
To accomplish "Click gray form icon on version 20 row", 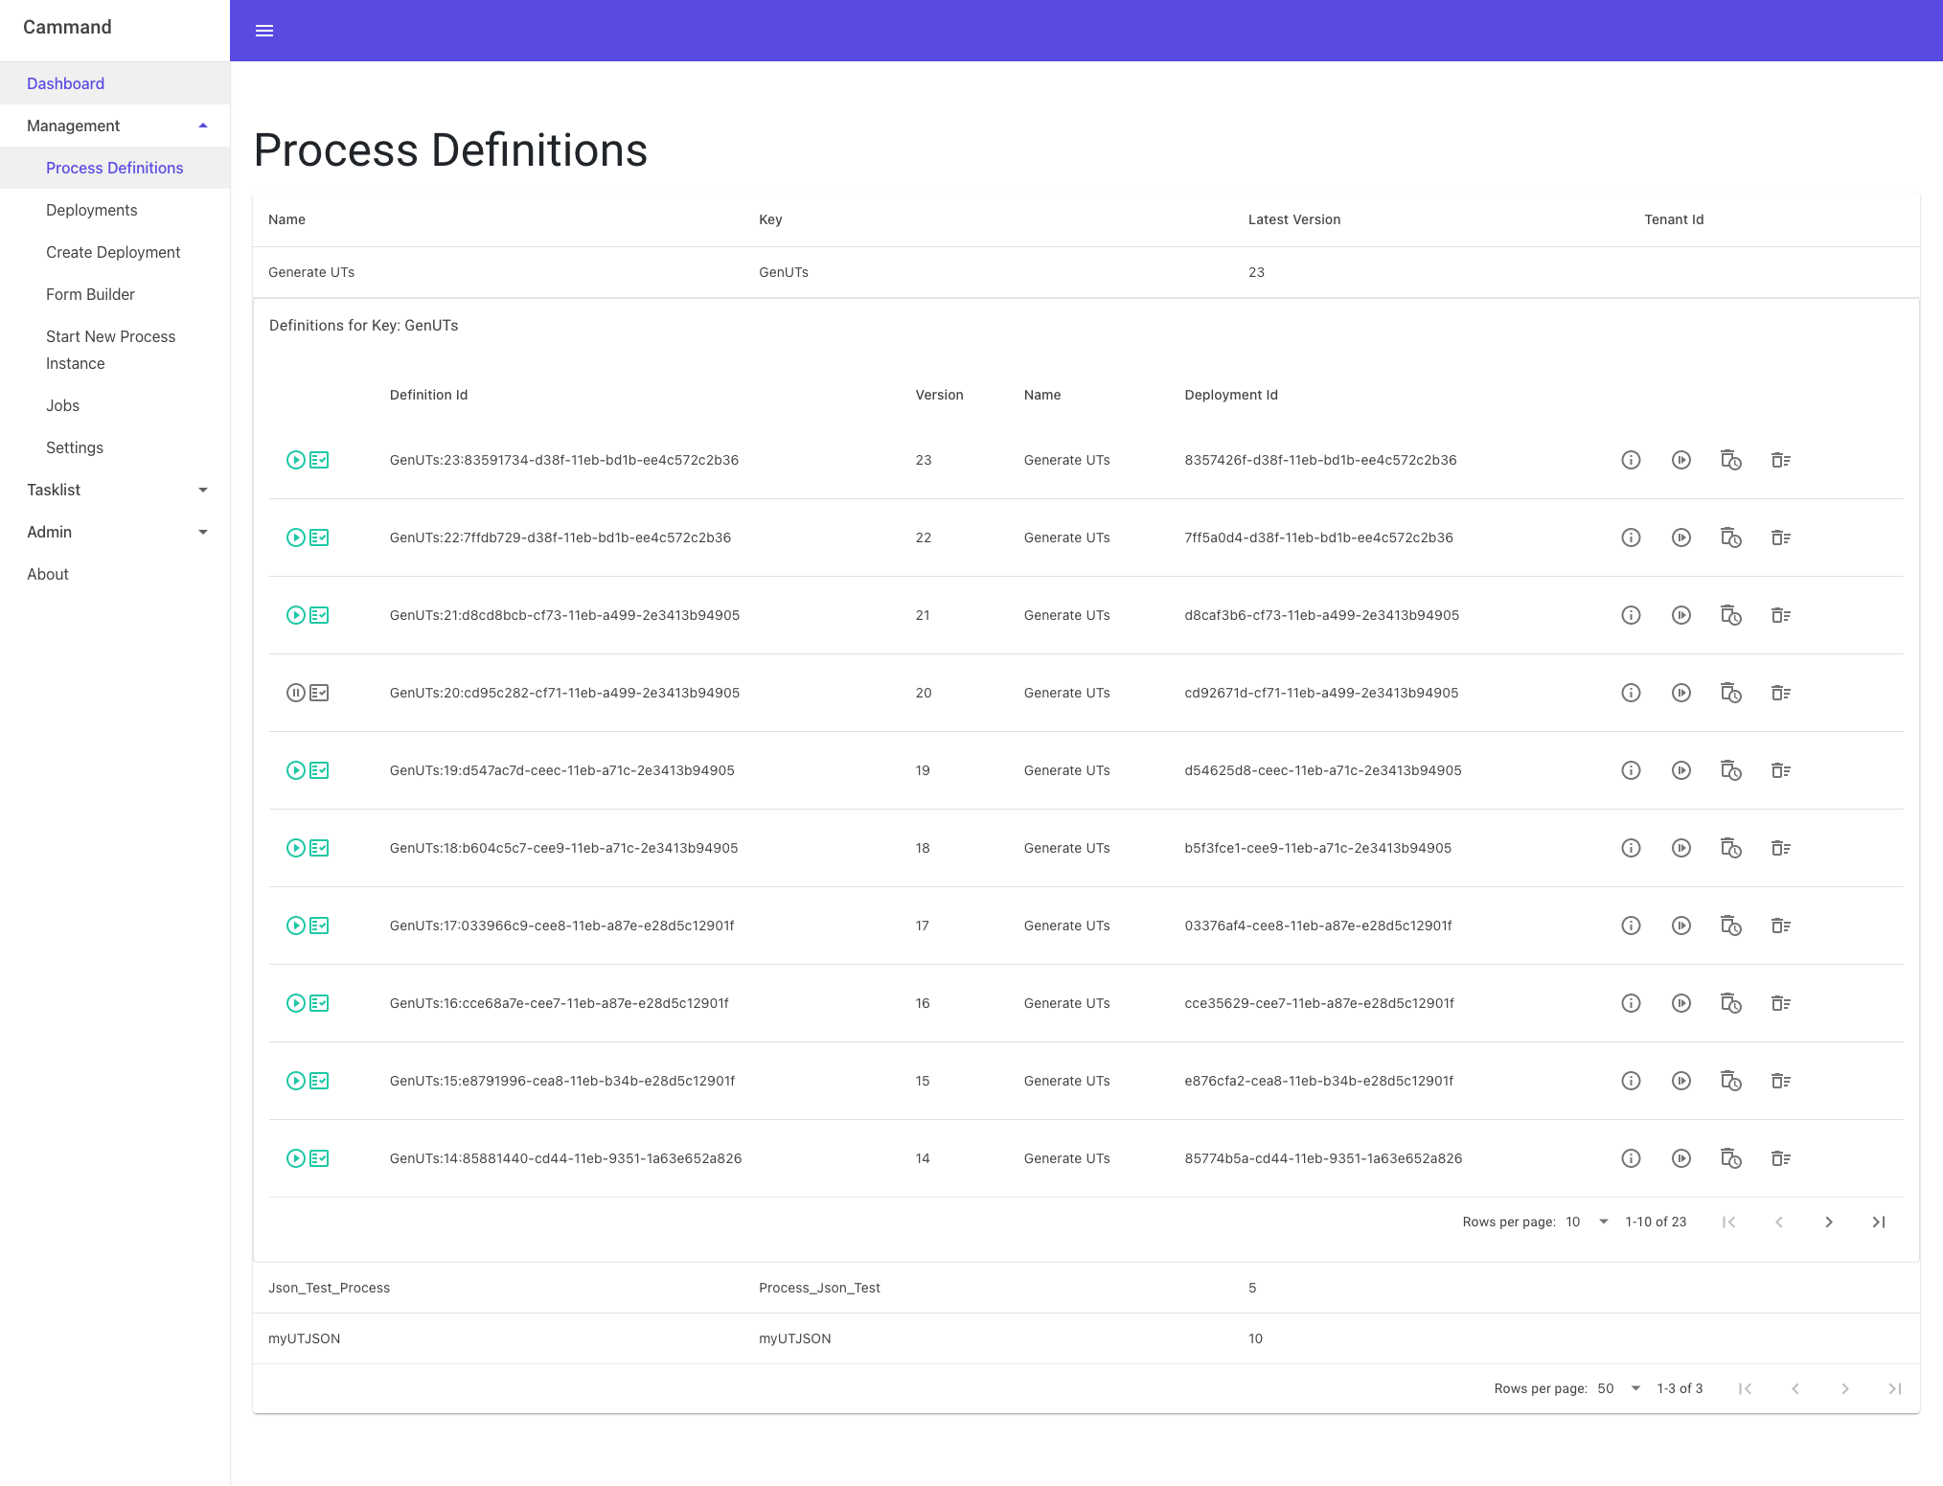I will click(319, 693).
